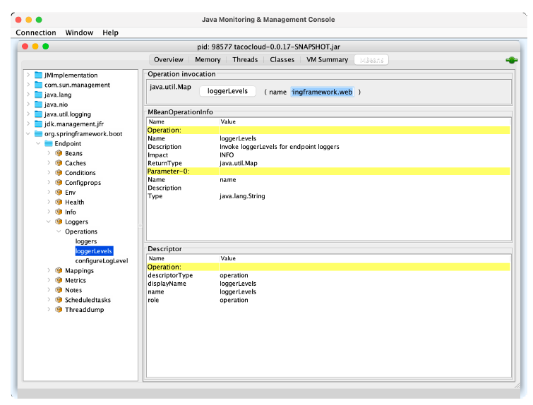Click the Metrics MBean icon
Viewport: 533px width, 405px height.
click(59, 280)
